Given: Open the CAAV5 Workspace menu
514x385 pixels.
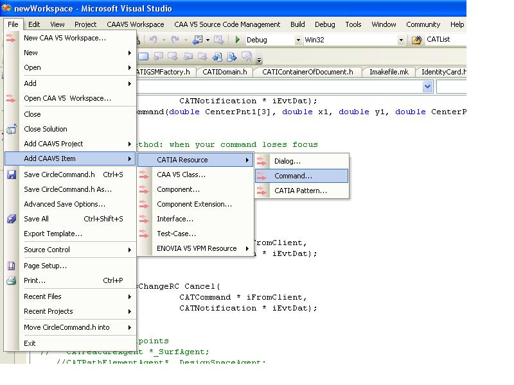Looking at the screenshot, I should (136, 24).
